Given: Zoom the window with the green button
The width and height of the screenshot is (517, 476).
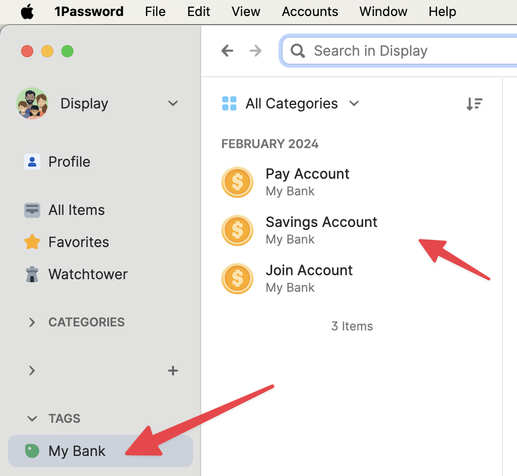Looking at the screenshot, I should (x=67, y=51).
